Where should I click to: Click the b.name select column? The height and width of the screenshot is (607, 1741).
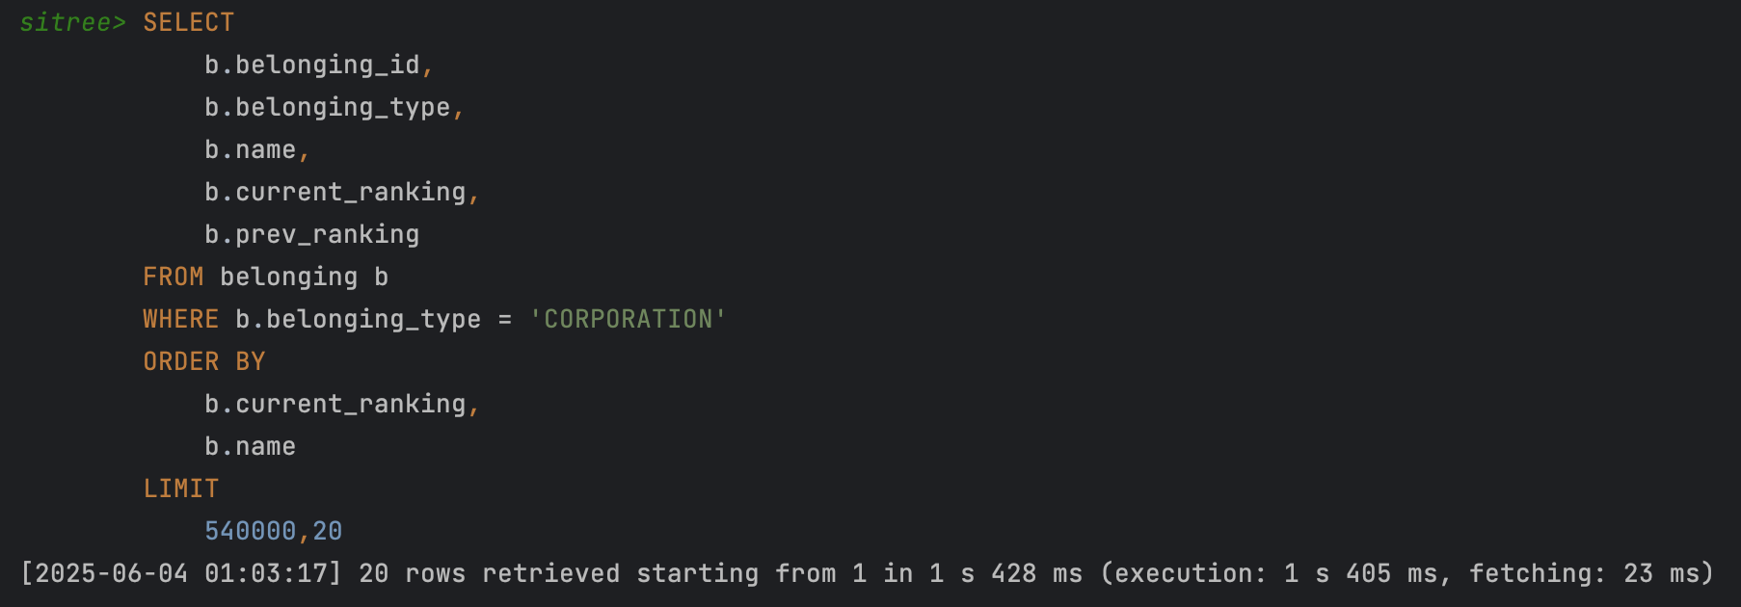coord(251,149)
